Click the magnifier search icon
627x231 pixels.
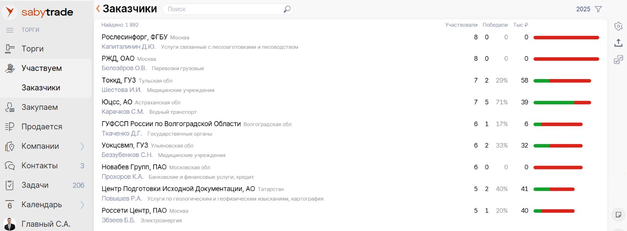point(287,9)
